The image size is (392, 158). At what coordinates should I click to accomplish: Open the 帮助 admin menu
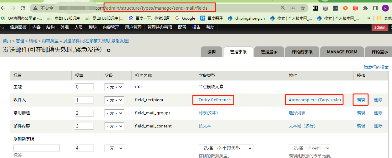[x=210, y=27]
